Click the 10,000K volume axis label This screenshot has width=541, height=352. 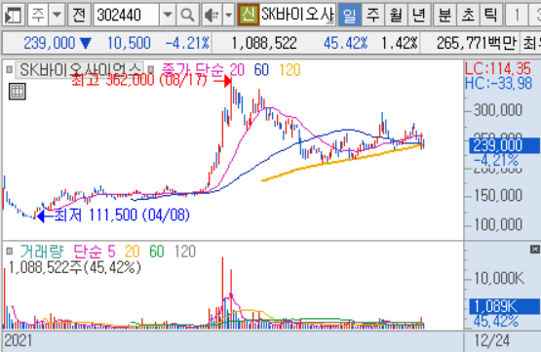coord(499,278)
